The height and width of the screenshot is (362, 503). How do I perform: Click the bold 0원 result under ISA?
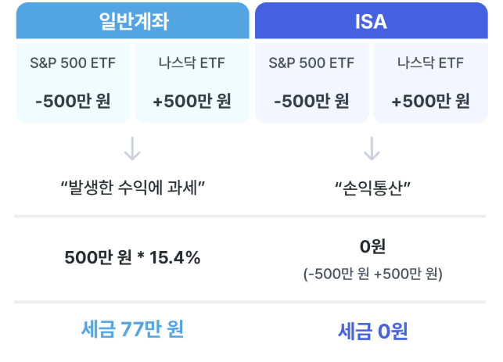pyautogui.click(x=372, y=246)
